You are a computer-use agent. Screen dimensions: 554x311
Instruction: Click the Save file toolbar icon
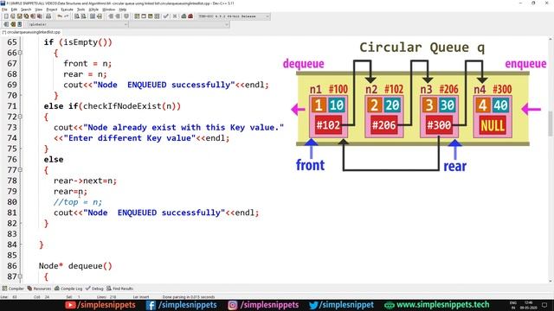[x=19, y=16]
